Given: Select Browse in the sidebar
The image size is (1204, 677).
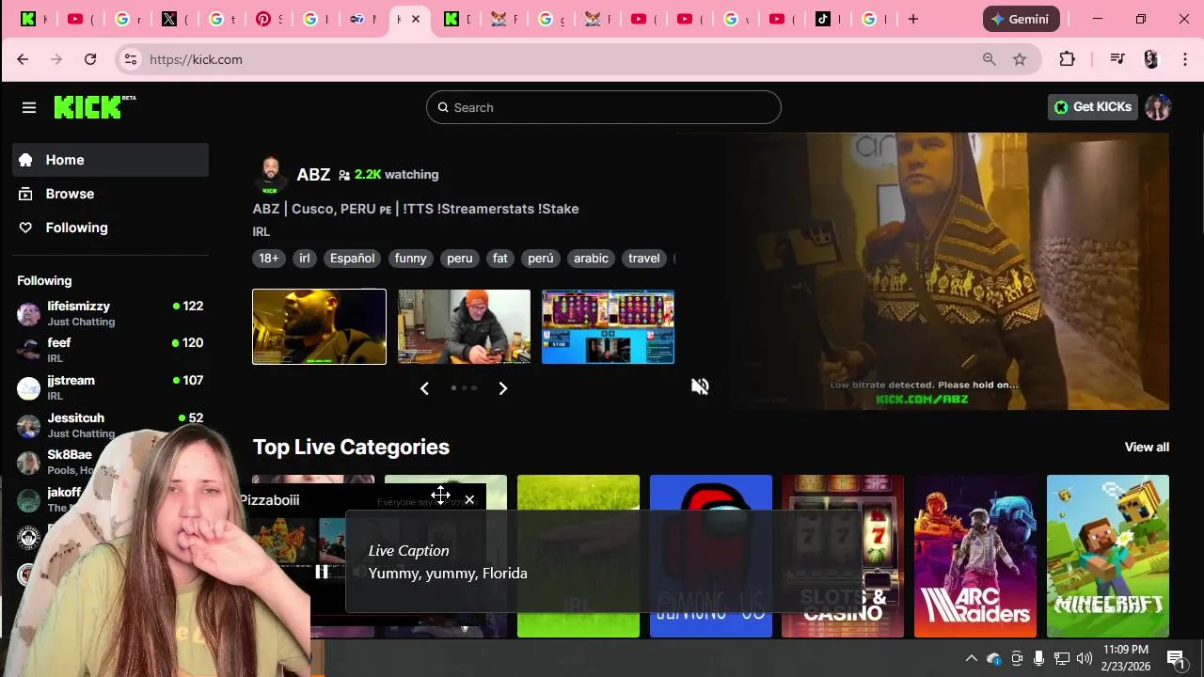Looking at the screenshot, I should tap(110, 194).
